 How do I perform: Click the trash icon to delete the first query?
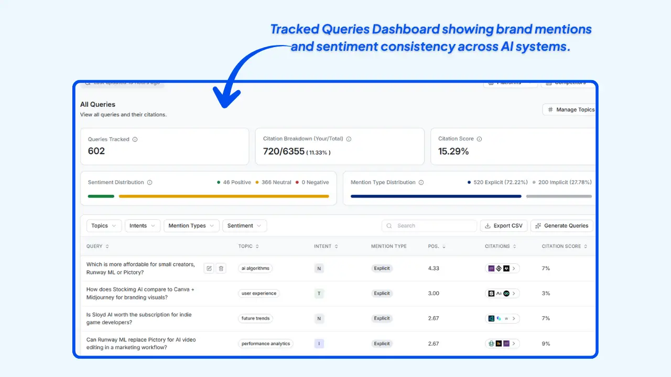(221, 268)
